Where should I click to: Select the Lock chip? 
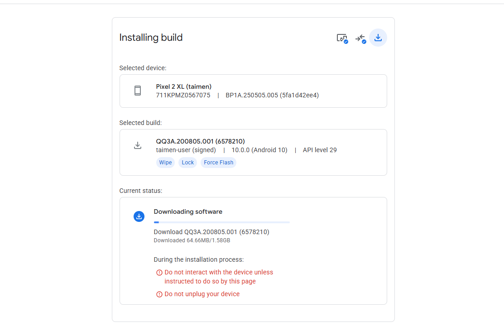188,163
